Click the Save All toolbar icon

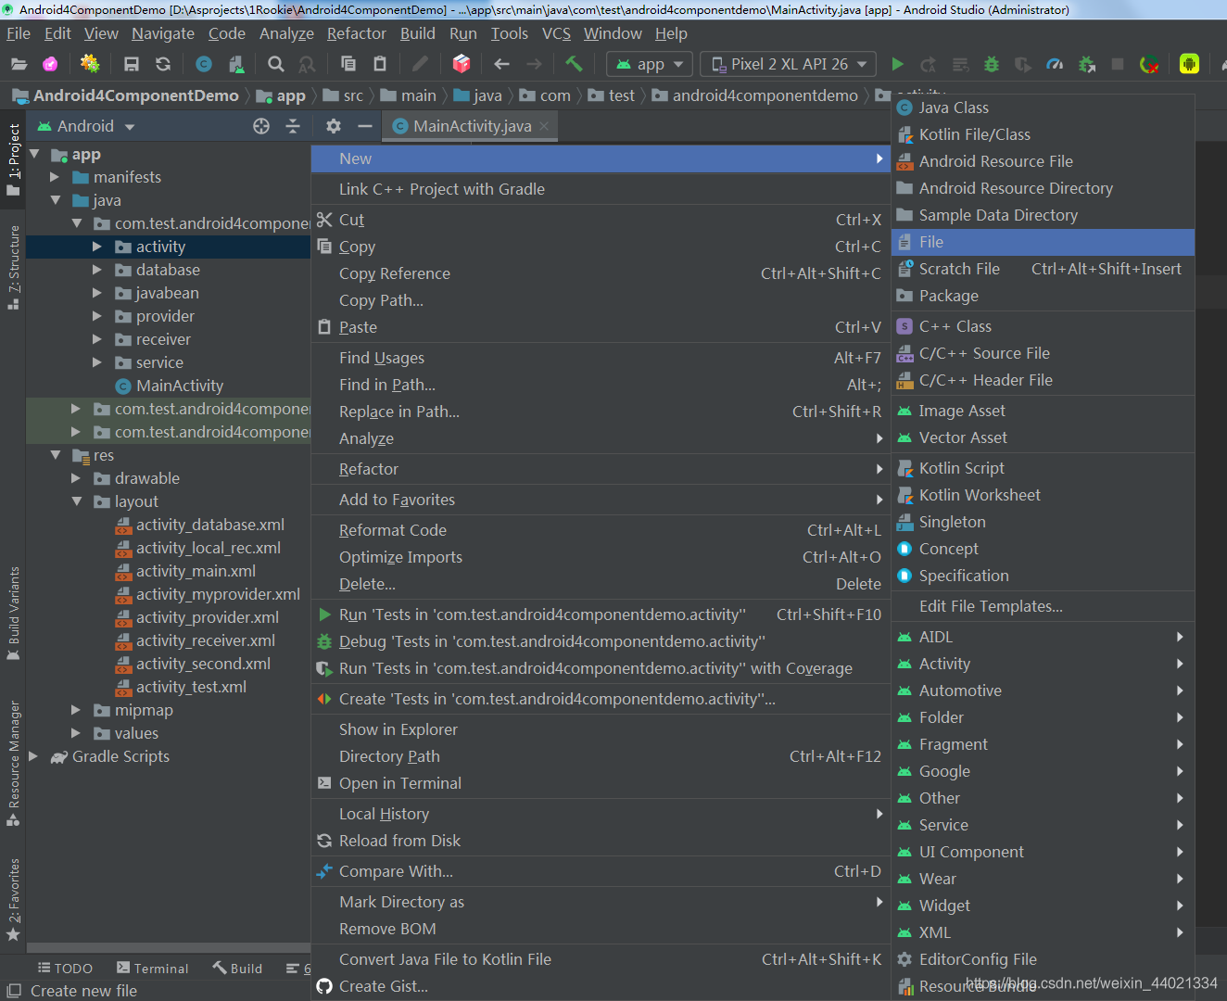pyautogui.click(x=132, y=64)
